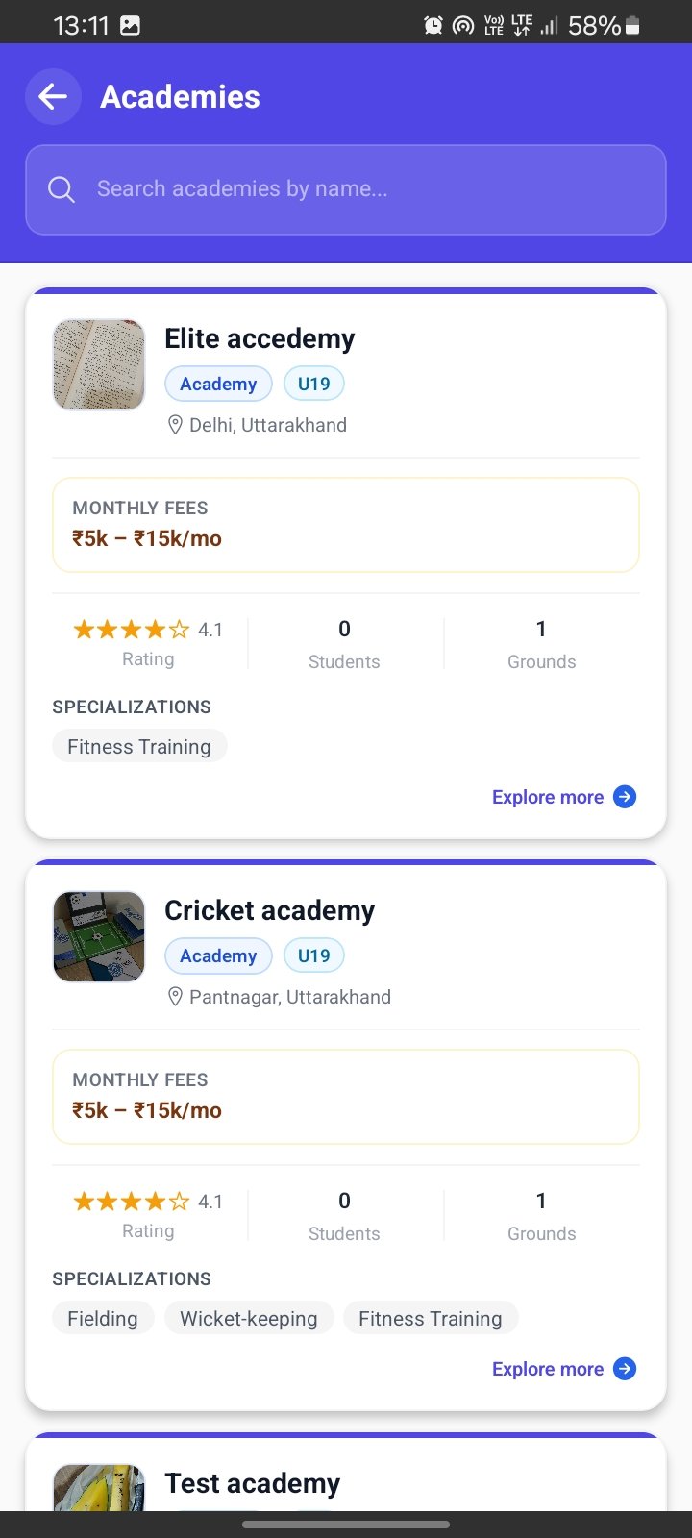Click Explore more arrow icon on Elite accedemy

point(625,797)
